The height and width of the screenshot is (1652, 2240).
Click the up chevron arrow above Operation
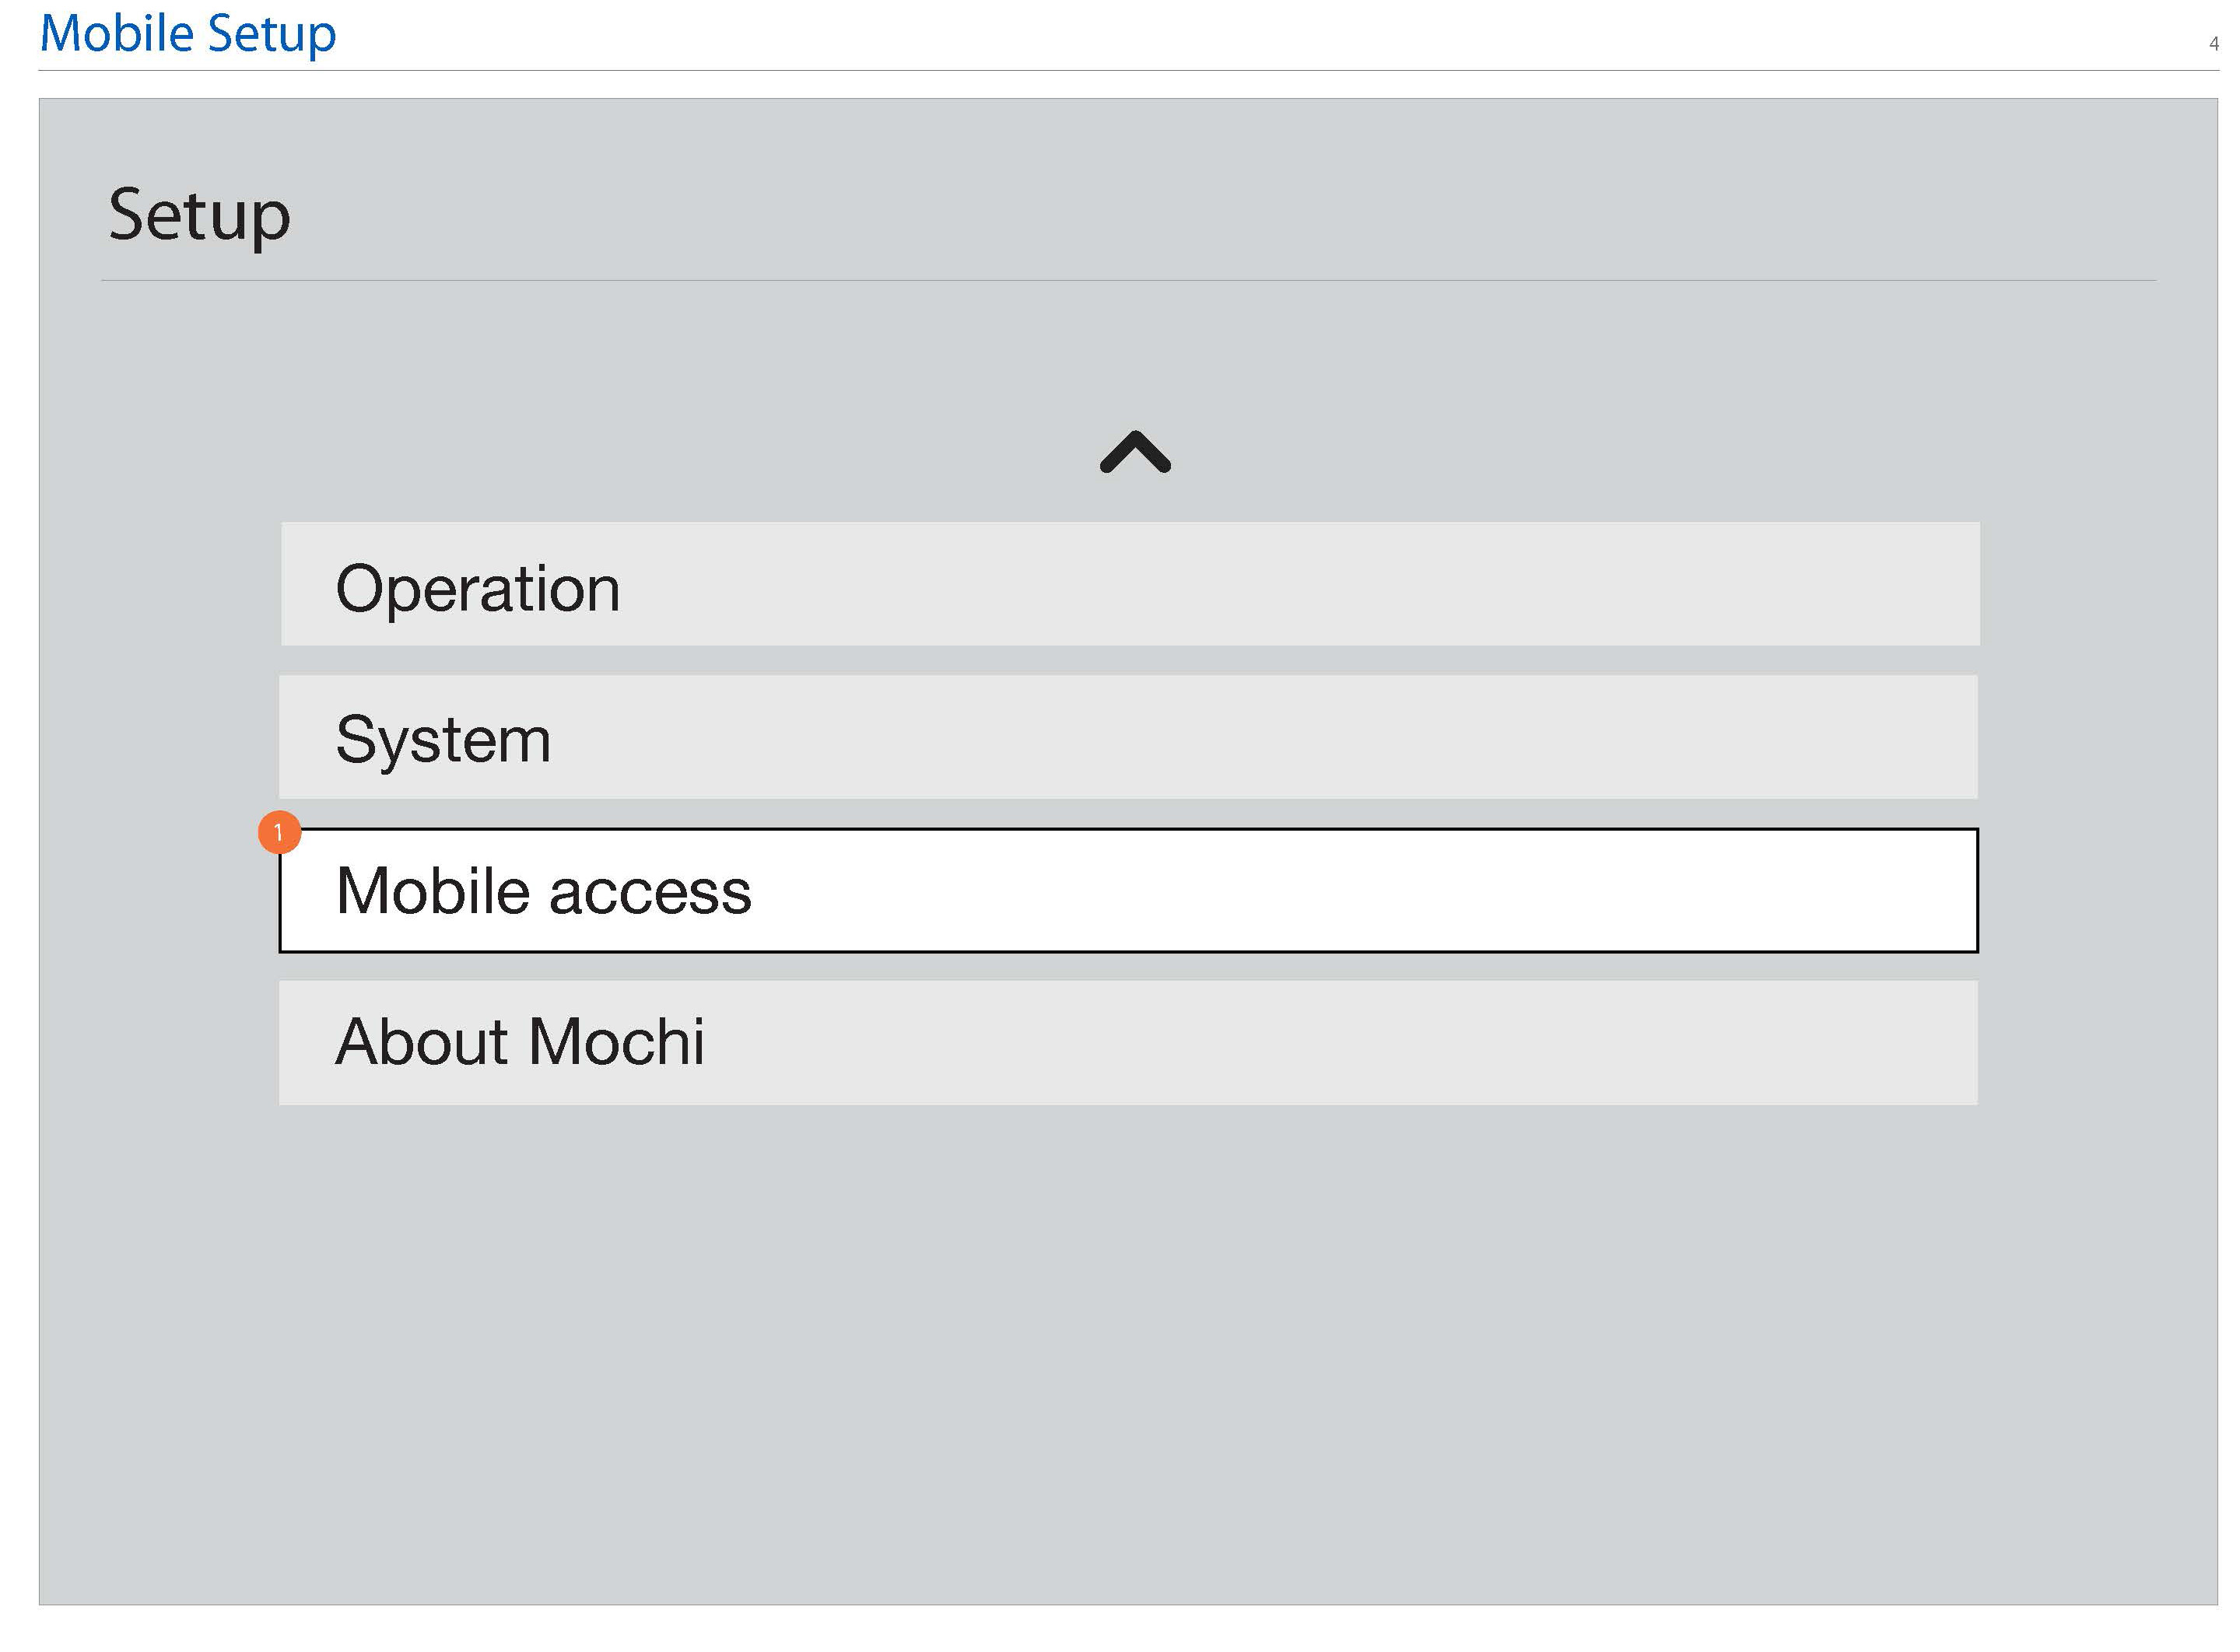[1134, 452]
